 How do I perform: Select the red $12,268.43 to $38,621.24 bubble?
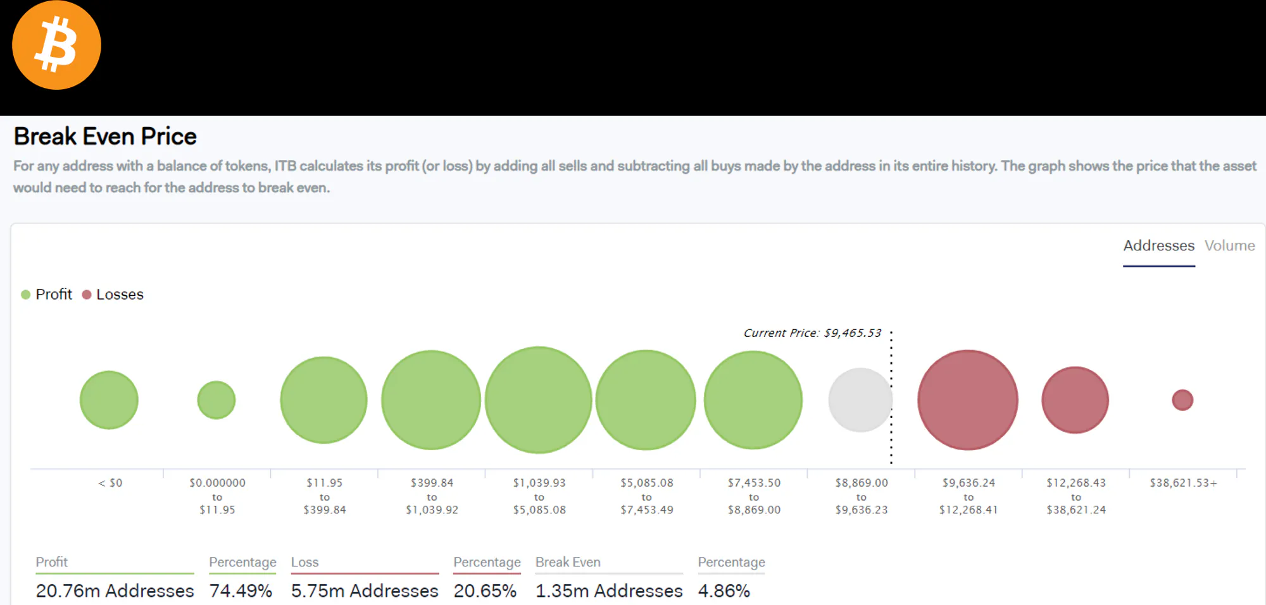click(1075, 400)
